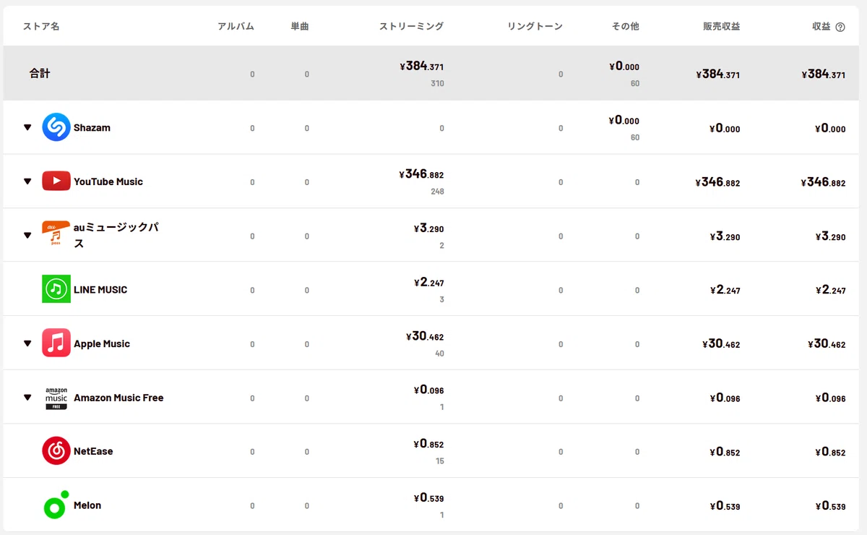Click total 収益 value ¥384.371
Image resolution: width=867 pixels, height=535 pixels.
(824, 74)
